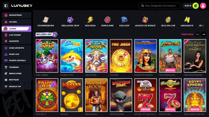Click the Bonus Crab icon
This screenshot has height=117, width=209.
point(6,73)
